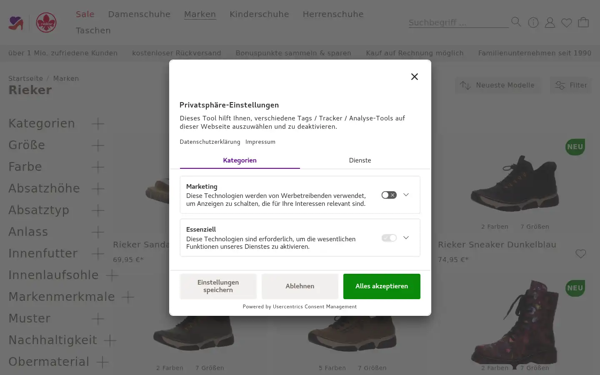
Task: Expand the Nachhaltigkeit filter
Action: (110, 340)
